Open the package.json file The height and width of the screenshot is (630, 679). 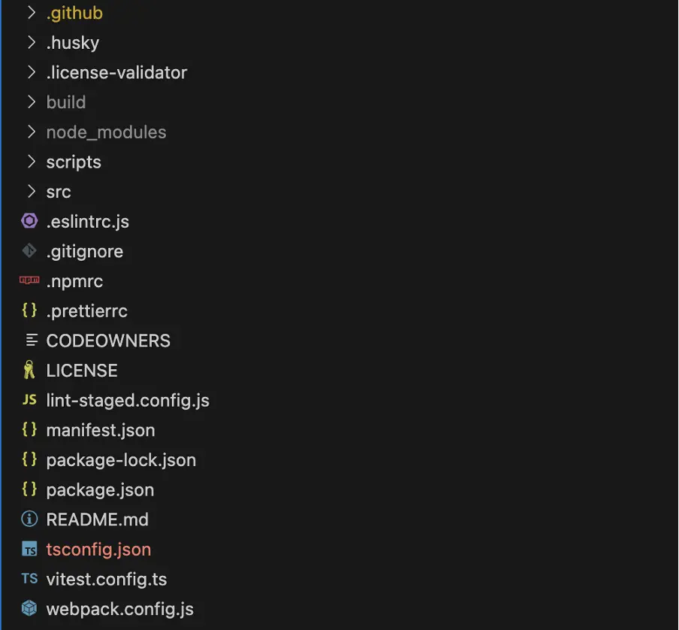coord(100,489)
